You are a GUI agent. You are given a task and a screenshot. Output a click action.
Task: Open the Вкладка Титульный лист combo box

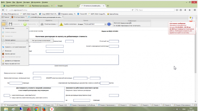point(95,24)
